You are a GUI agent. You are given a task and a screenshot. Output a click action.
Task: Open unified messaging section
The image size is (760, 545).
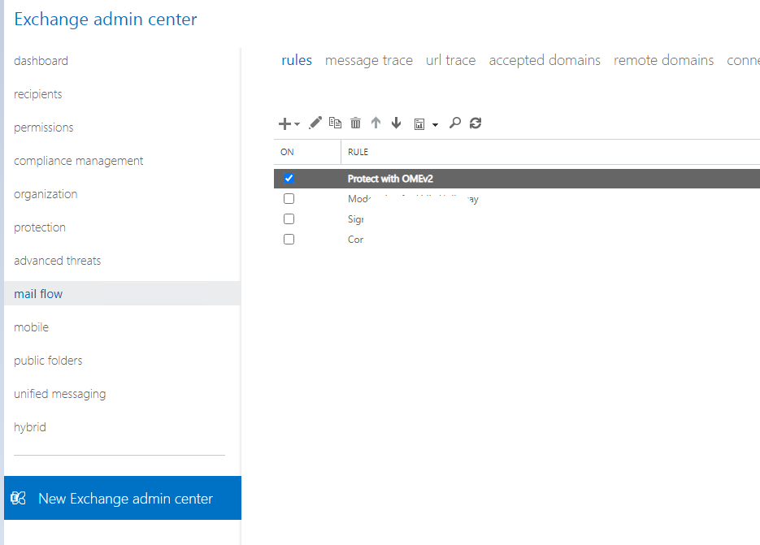[x=59, y=394]
